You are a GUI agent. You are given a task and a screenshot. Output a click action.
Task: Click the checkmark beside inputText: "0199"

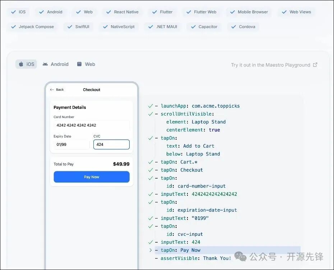150,218
